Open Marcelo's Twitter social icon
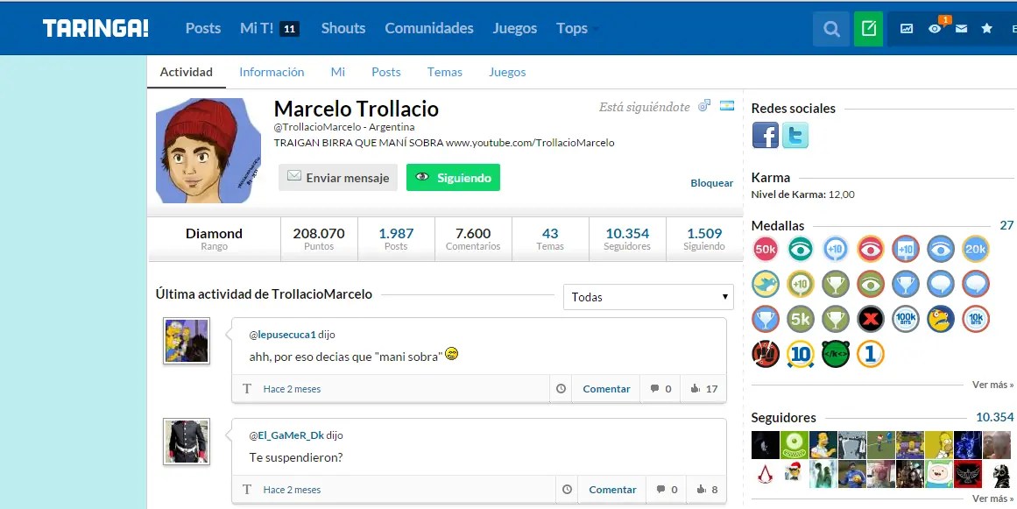 coord(795,136)
